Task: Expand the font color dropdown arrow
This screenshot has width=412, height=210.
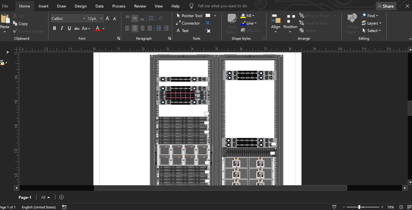Action: pyautogui.click(x=103, y=28)
